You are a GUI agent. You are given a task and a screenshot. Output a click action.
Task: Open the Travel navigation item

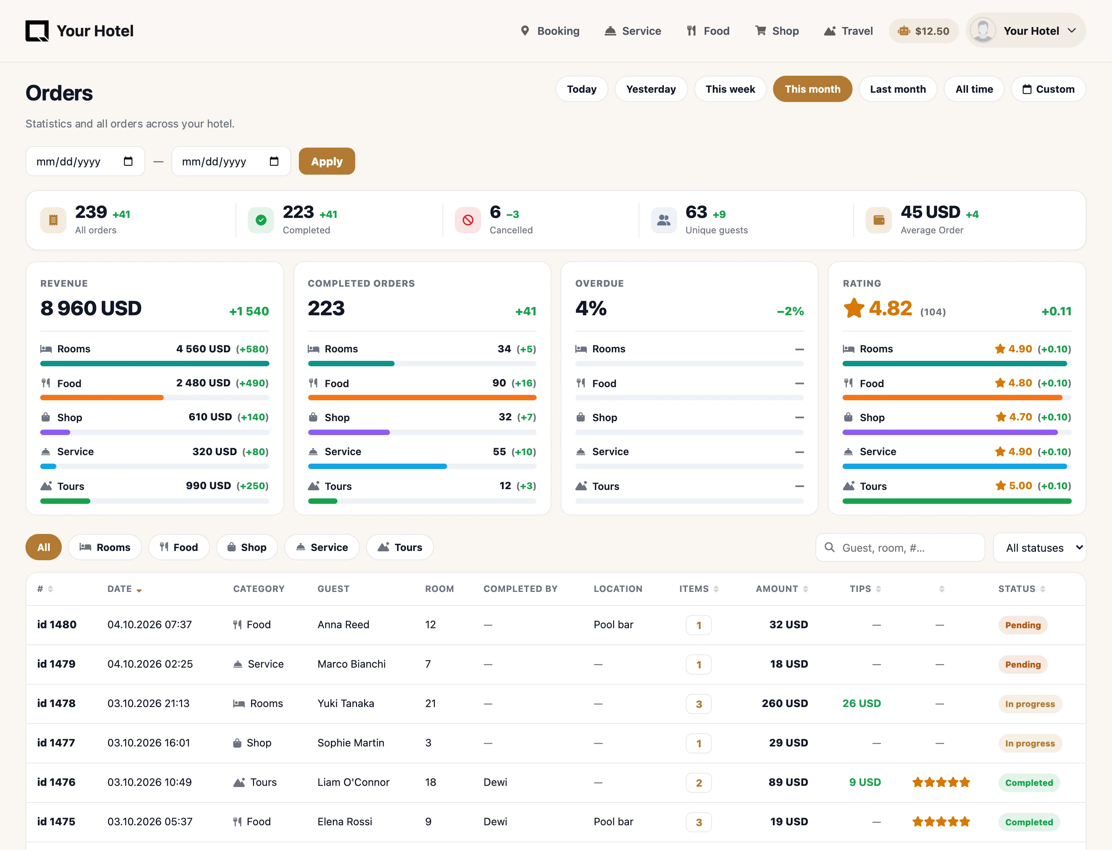coord(849,31)
